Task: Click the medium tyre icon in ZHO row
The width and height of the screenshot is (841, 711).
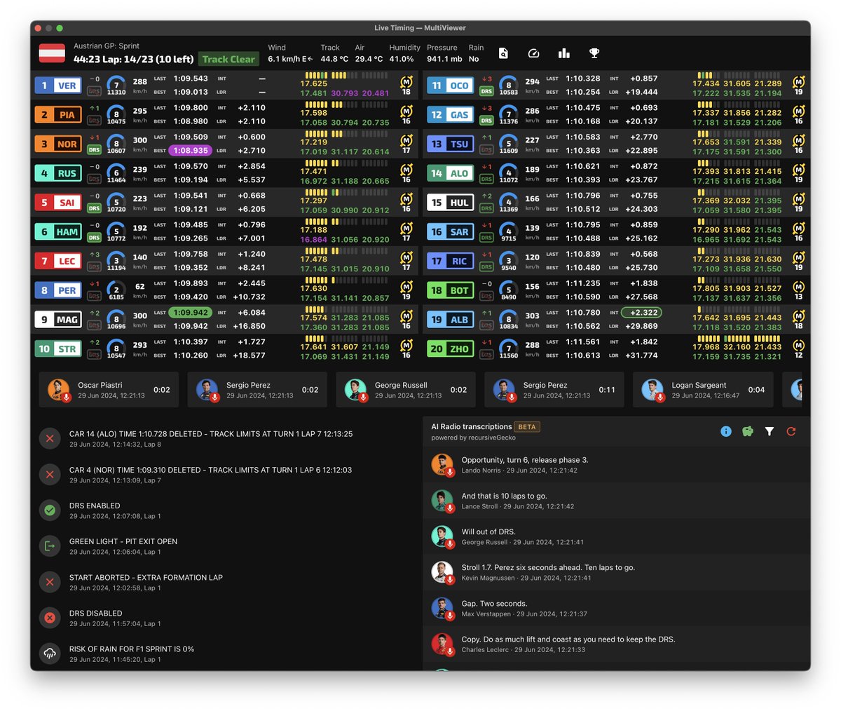Action: [x=798, y=345]
